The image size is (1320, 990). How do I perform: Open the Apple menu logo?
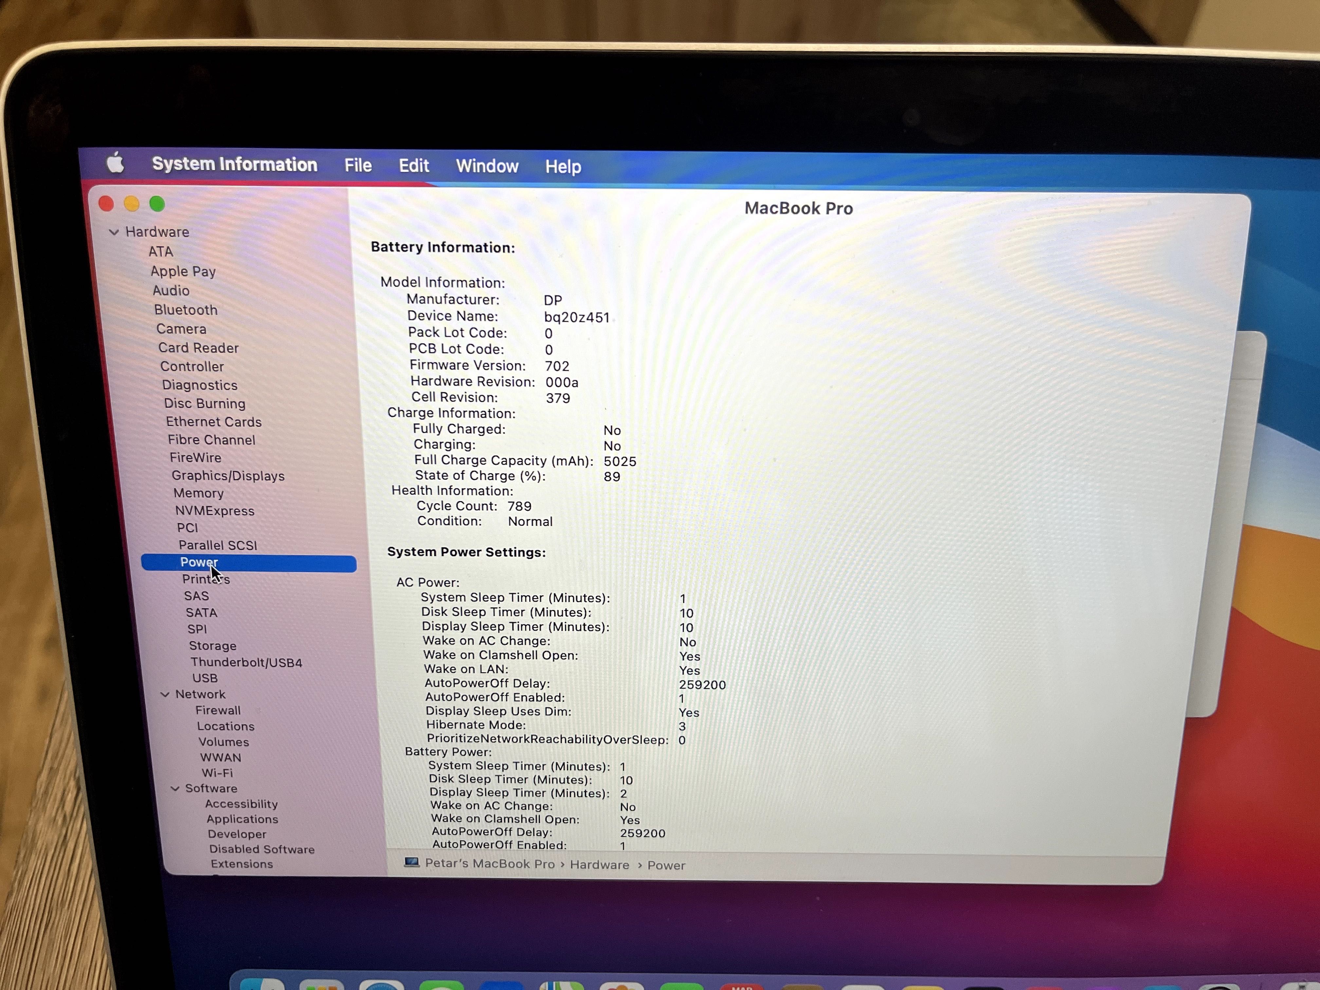click(116, 162)
